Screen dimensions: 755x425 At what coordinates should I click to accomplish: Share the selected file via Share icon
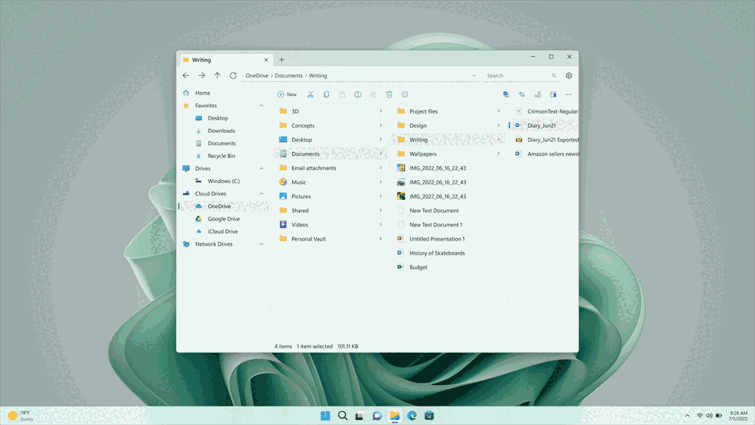pyautogui.click(x=373, y=94)
